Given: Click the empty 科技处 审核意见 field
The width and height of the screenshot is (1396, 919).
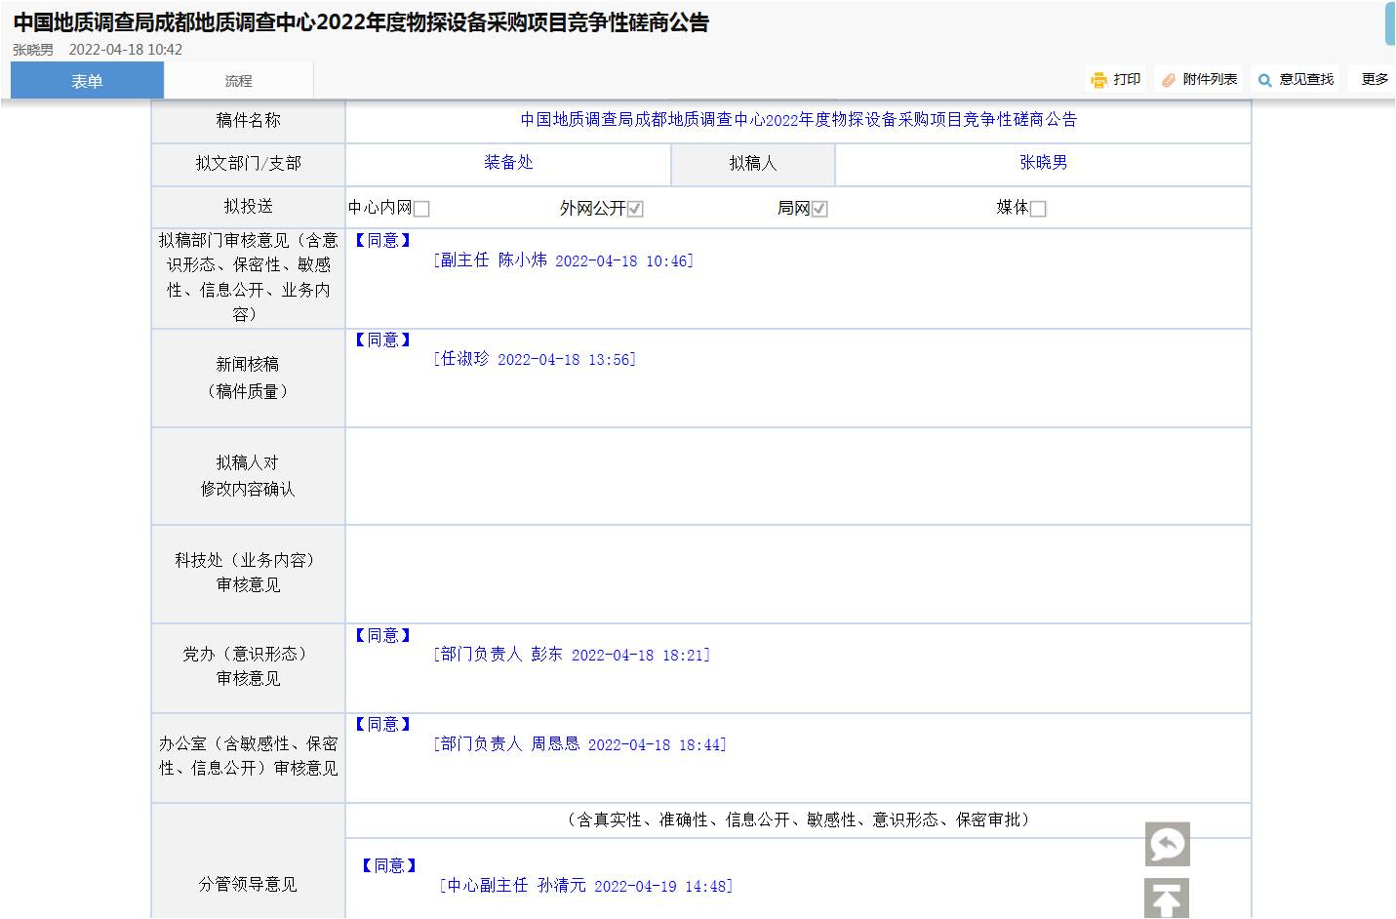Looking at the screenshot, I should pyautogui.click(x=798, y=574).
